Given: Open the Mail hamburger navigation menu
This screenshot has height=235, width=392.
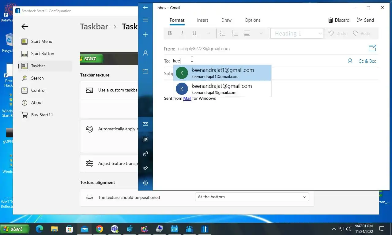Looking at the screenshot, I should 145,20.
